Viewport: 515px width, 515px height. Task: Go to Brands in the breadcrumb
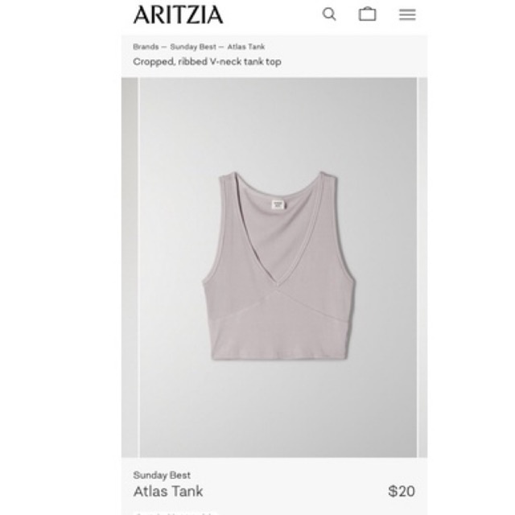pyautogui.click(x=146, y=47)
